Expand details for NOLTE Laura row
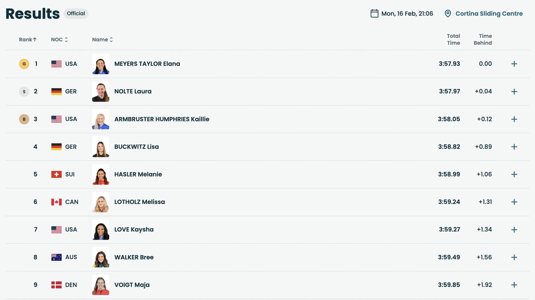 [514, 91]
